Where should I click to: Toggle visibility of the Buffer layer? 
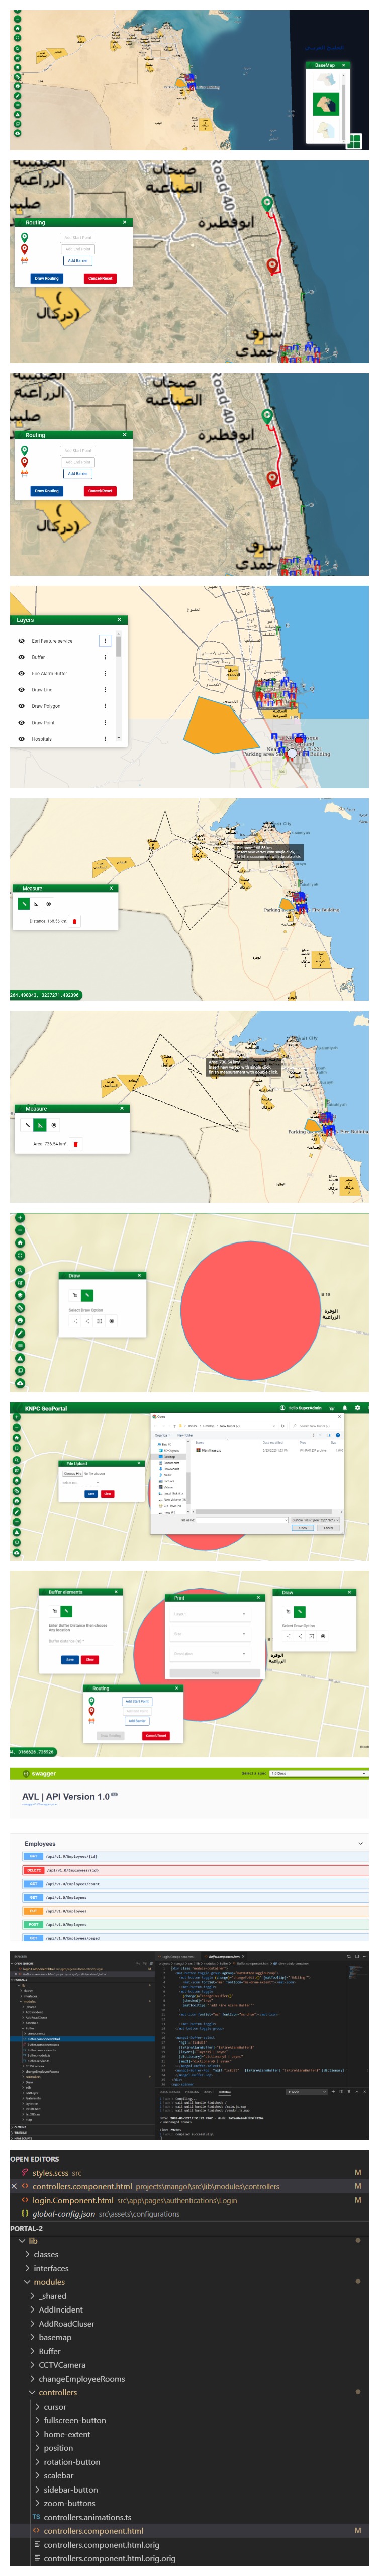pos(21,657)
